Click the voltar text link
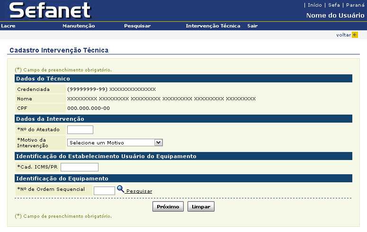The image size is (367, 232). pyautogui.click(x=343, y=35)
